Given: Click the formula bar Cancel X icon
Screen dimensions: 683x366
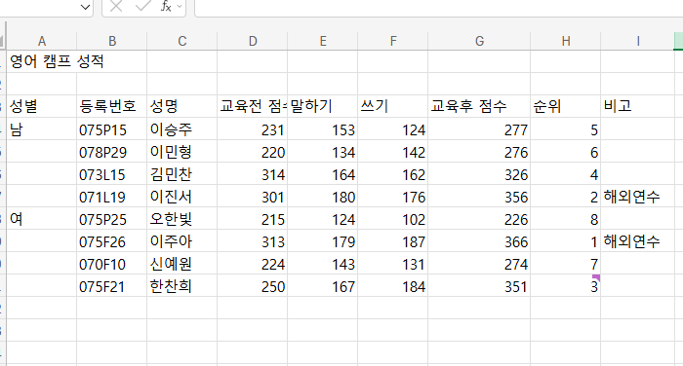Looking at the screenshot, I should click(x=116, y=6).
